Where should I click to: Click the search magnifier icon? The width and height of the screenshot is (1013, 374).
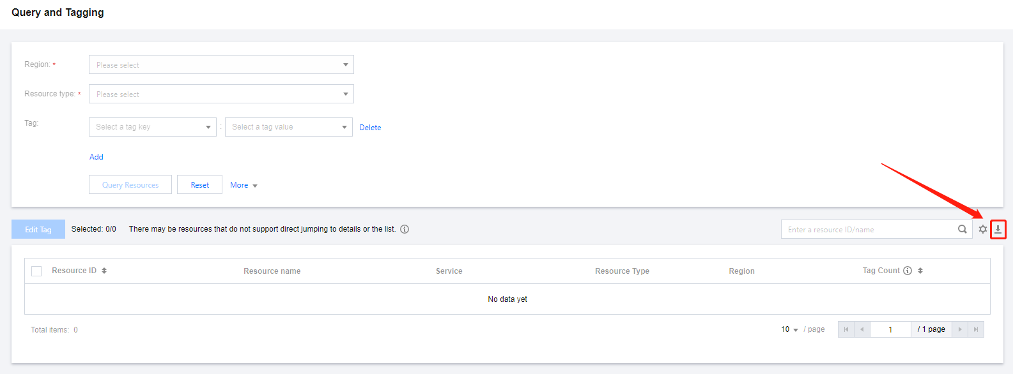pos(962,229)
